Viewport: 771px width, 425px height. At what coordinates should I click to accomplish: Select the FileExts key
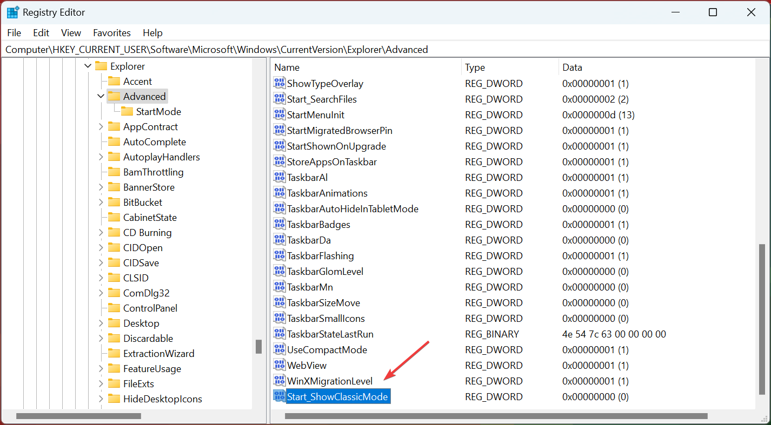point(138,383)
